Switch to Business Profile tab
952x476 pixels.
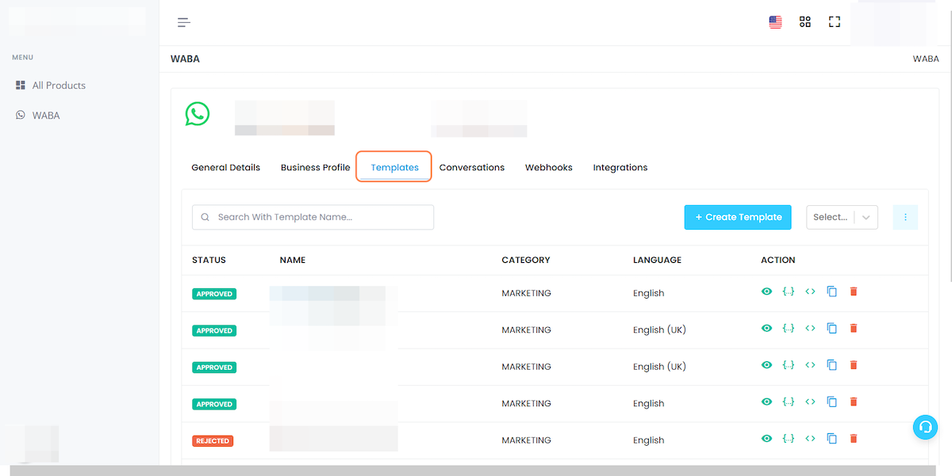tap(315, 167)
